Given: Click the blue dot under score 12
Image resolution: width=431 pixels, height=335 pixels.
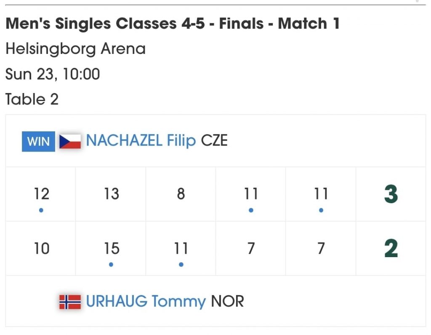Looking at the screenshot, I should click(41, 210).
